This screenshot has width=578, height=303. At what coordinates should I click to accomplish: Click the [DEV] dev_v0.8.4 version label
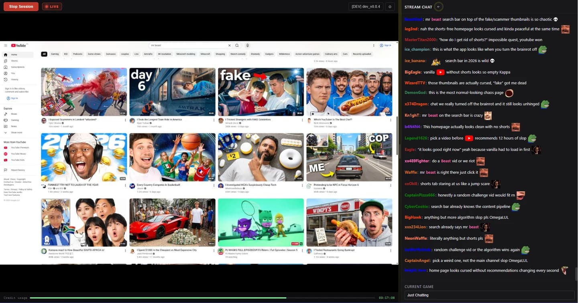[366, 6]
